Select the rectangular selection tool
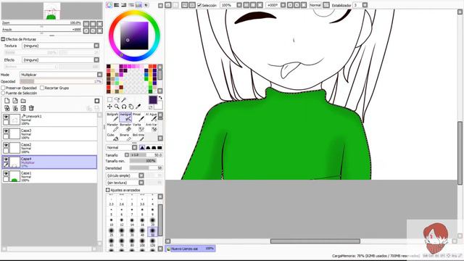 coord(109,100)
